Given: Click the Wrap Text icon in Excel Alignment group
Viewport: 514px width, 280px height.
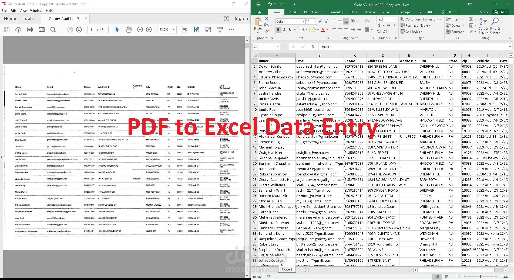Looking at the screenshot, I should coord(367,21).
